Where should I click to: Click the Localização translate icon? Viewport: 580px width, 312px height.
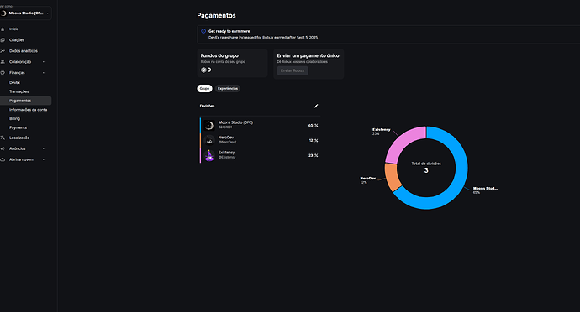pos(3,138)
